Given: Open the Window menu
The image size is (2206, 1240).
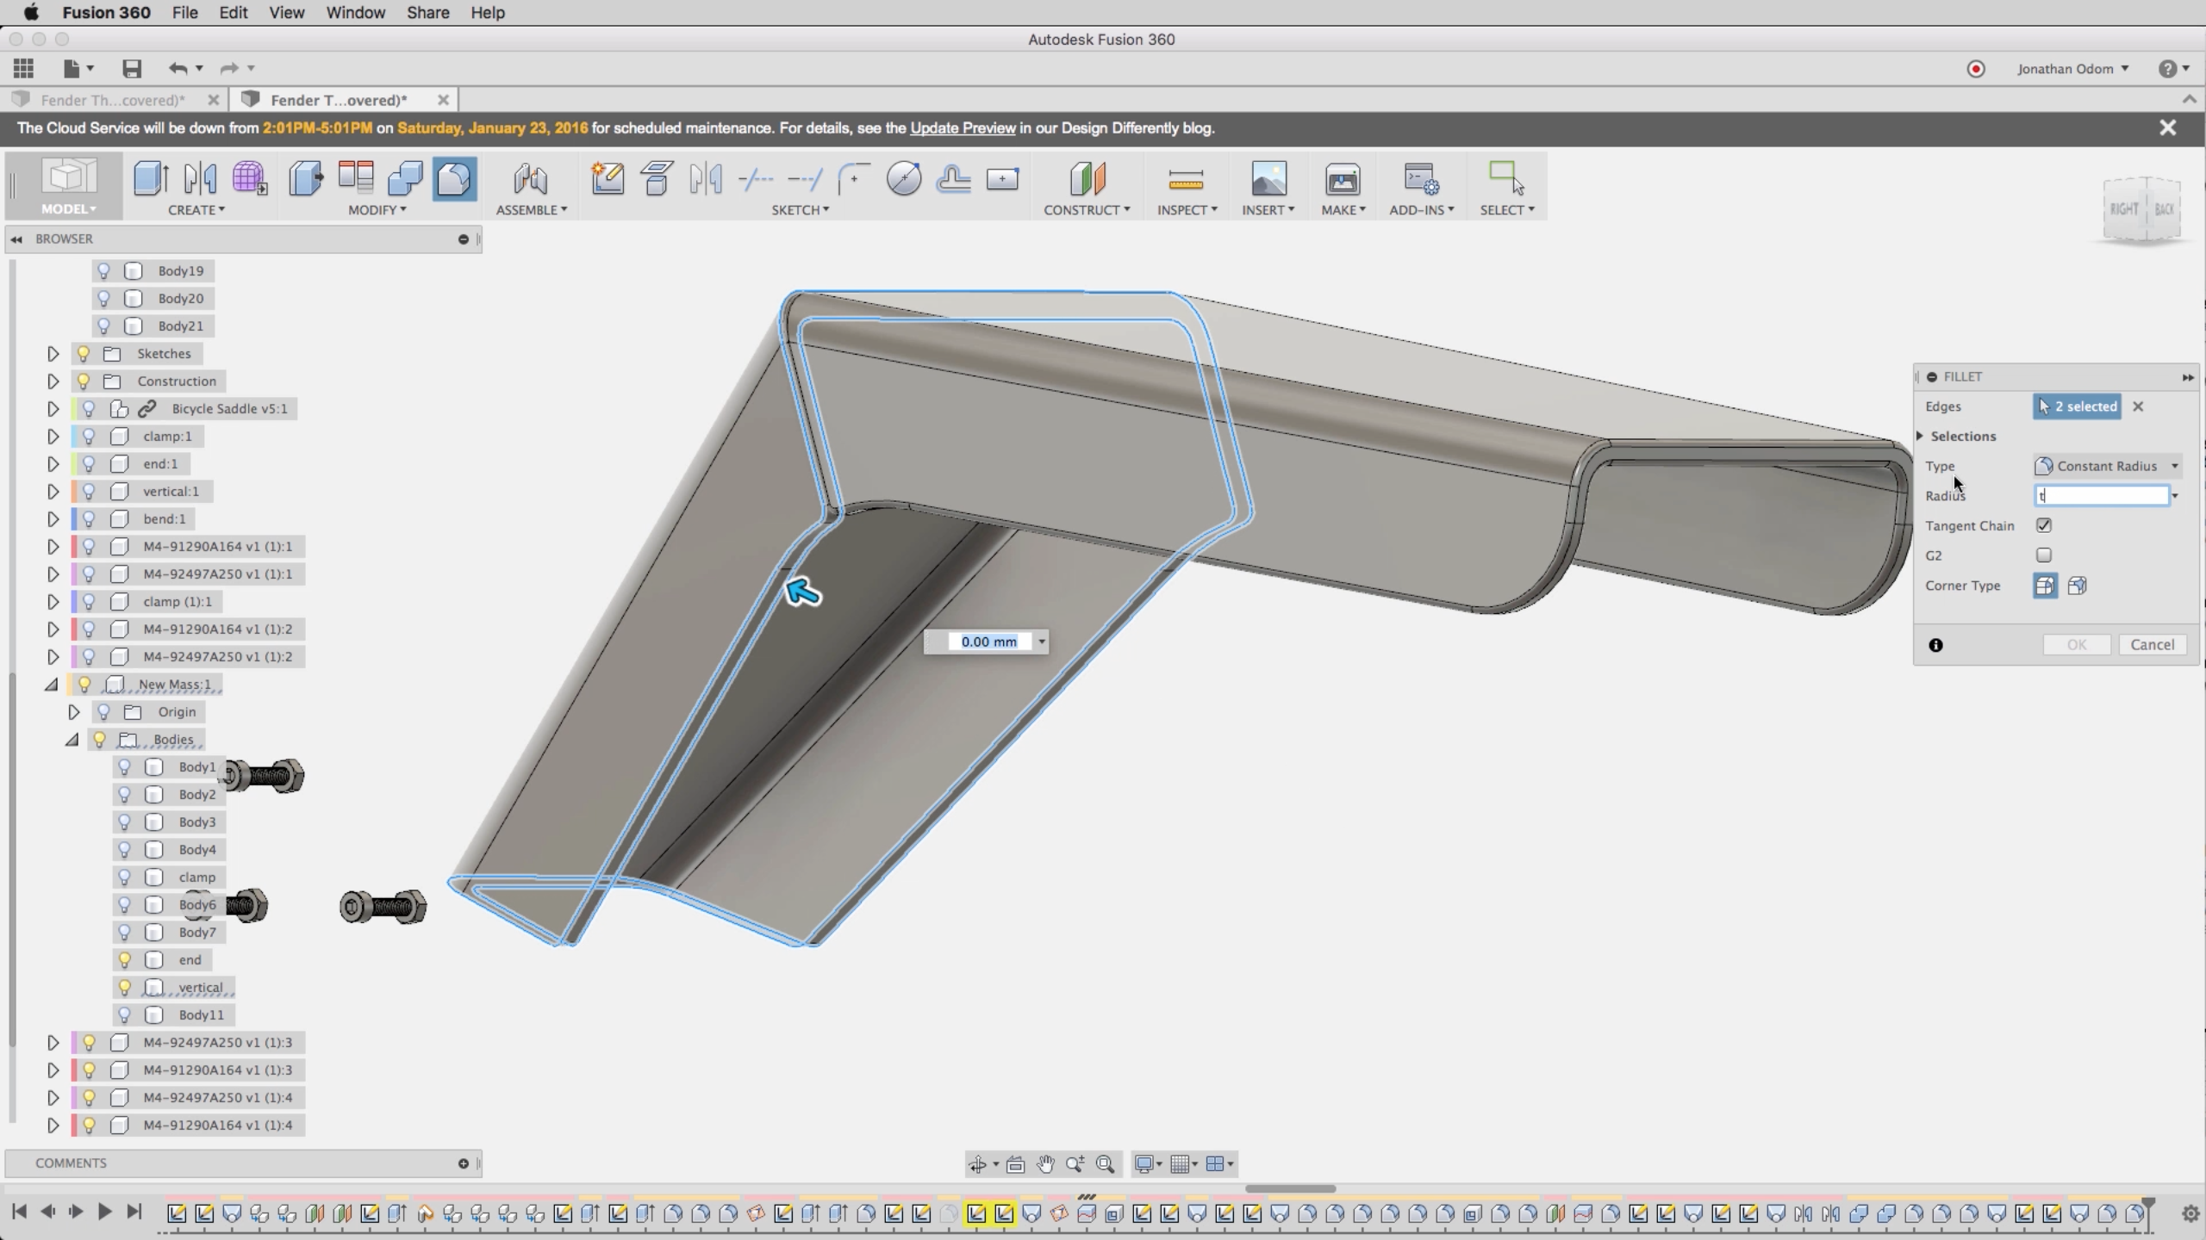Looking at the screenshot, I should [x=355, y=13].
